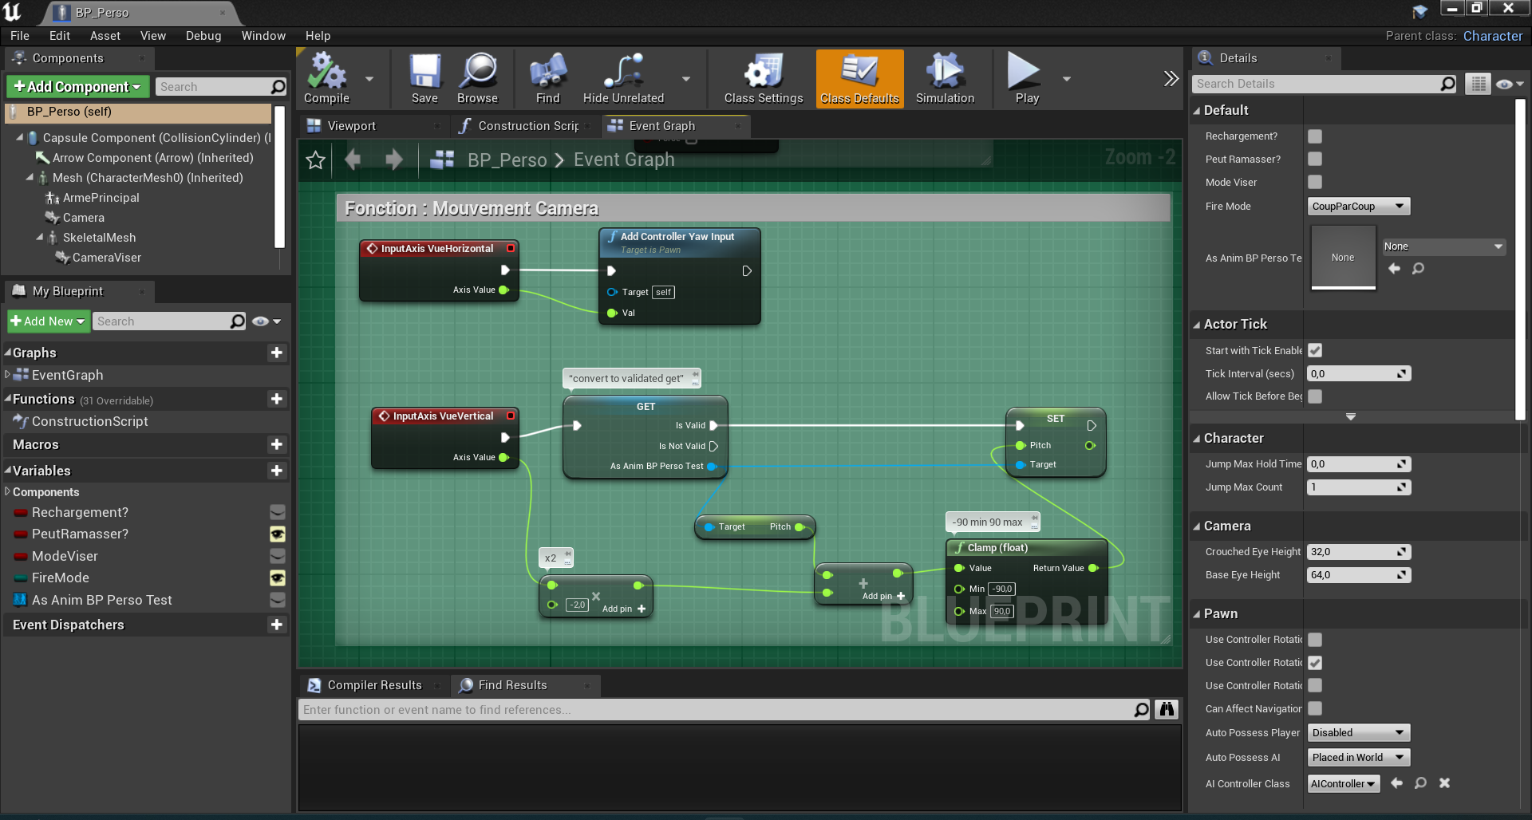Click the Search Details field
The image size is (1532, 820).
(1325, 84)
